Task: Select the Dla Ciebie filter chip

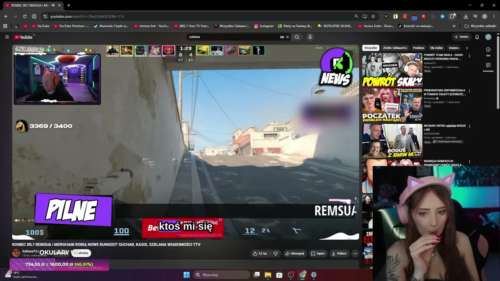Action: pos(436,48)
